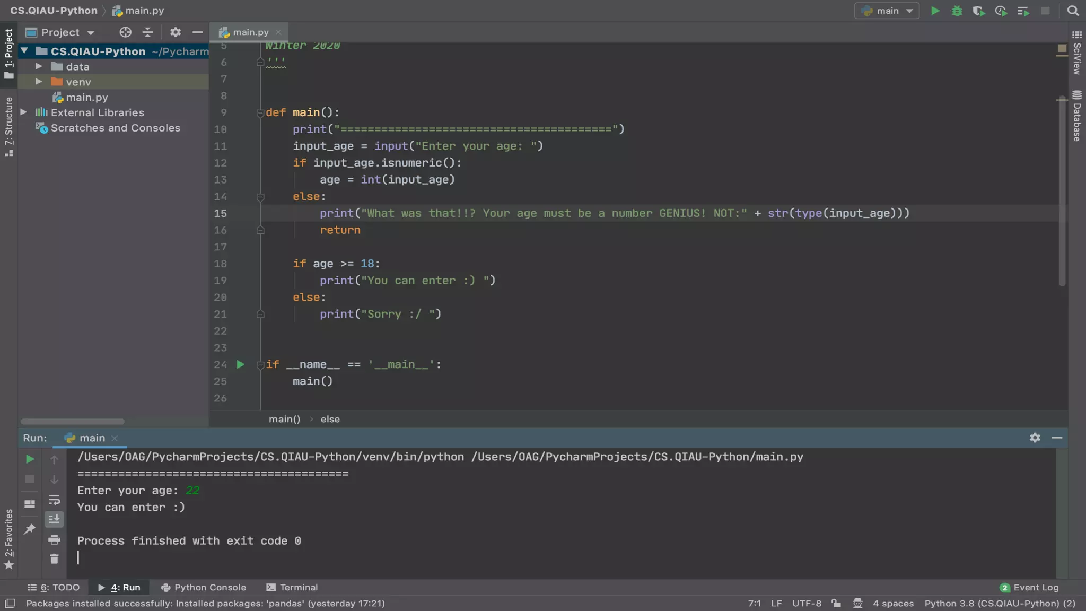
Task: Click the print icon in Run panel
Action: click(54, 540)
